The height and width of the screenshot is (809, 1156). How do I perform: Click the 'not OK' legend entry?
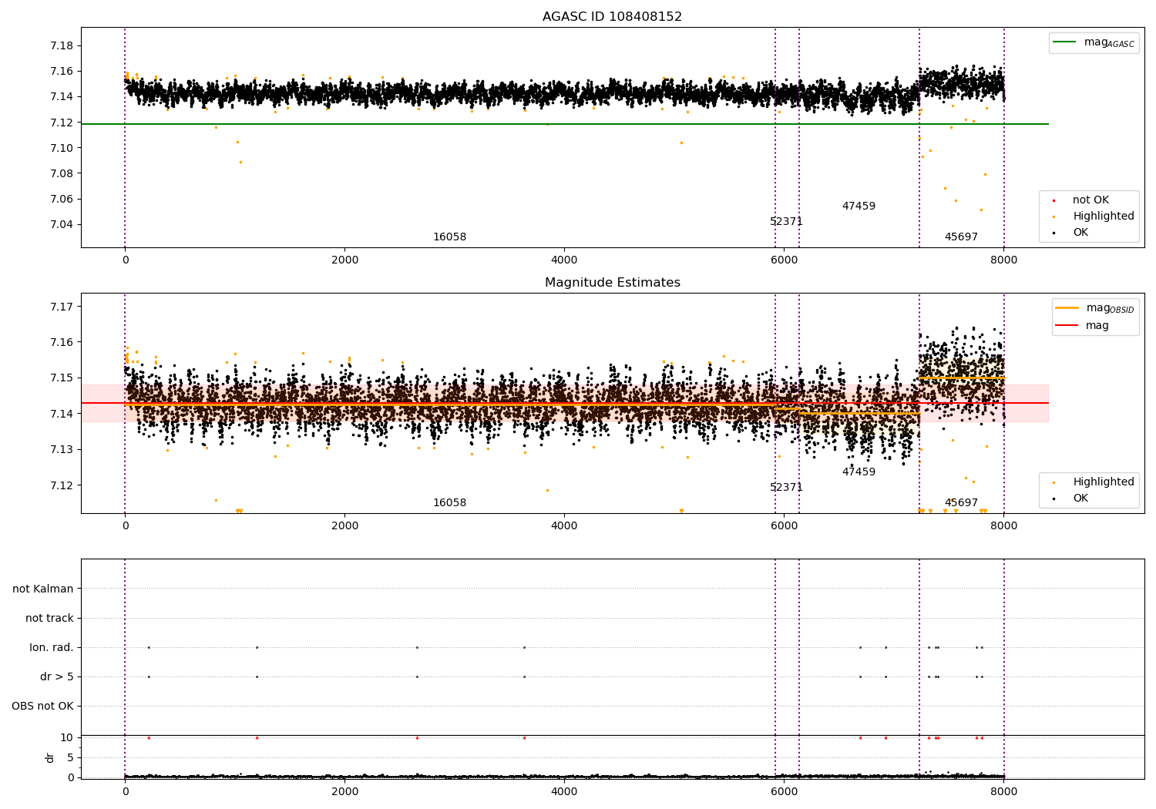(x=1089, y=200)
